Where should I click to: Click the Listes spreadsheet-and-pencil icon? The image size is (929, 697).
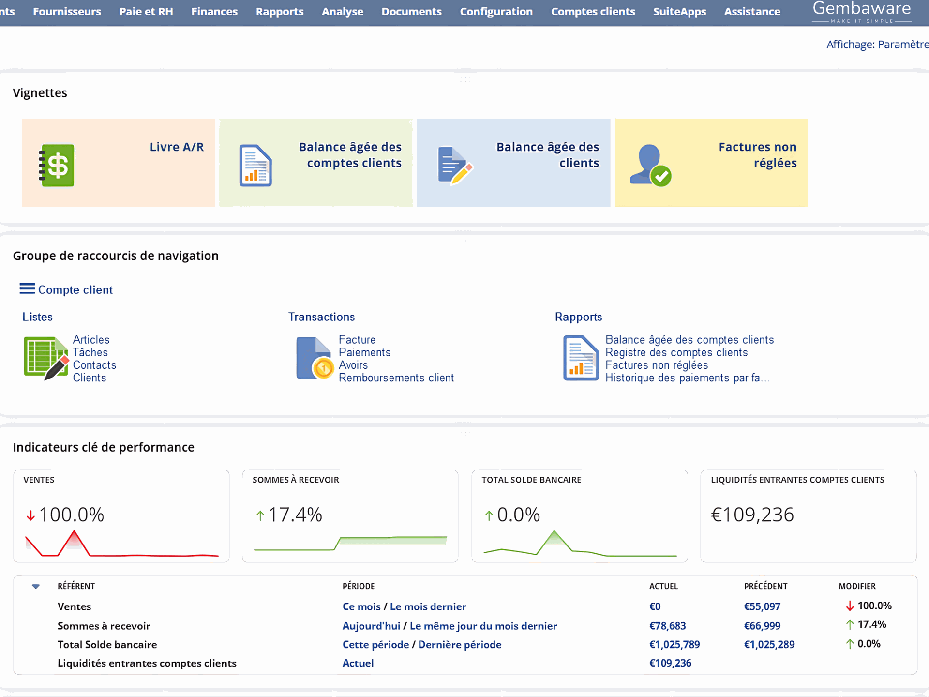(46, 358)
